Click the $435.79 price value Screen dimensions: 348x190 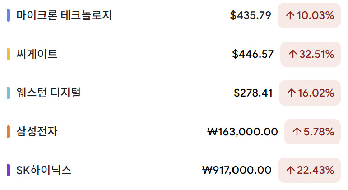(x=251, y=16)
